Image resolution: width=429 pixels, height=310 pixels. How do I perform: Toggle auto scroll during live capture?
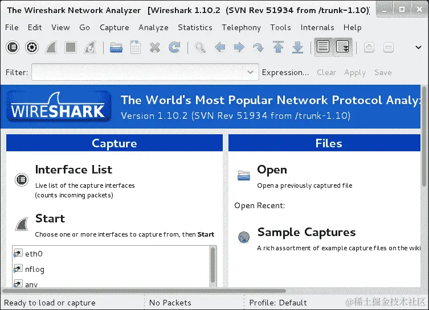pos(342,47)
